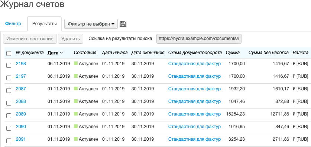Select the sum value 3254,23
Screen dimensions: 311x147
[237, 139]
